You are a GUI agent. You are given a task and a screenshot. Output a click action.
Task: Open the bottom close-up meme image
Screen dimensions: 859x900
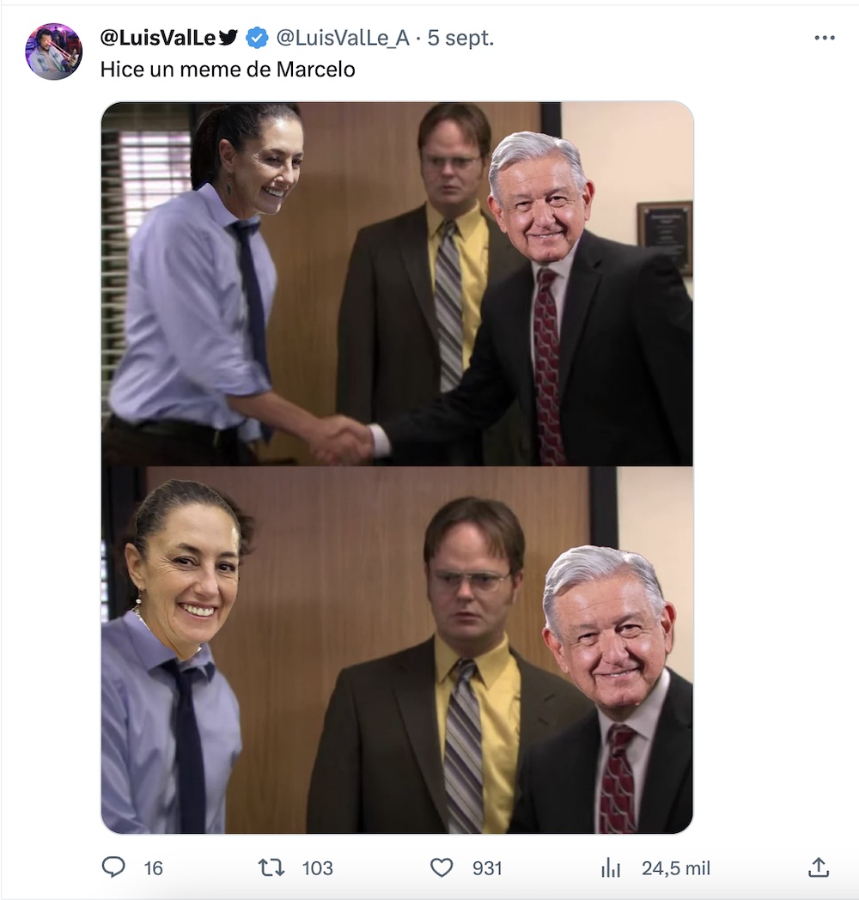tap(398, 650)
